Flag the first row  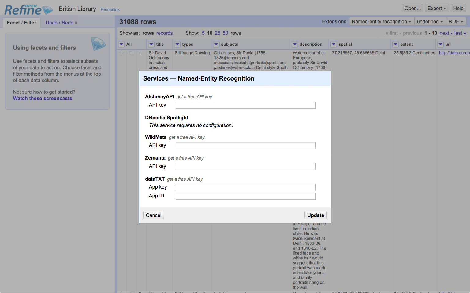point(132,53)
